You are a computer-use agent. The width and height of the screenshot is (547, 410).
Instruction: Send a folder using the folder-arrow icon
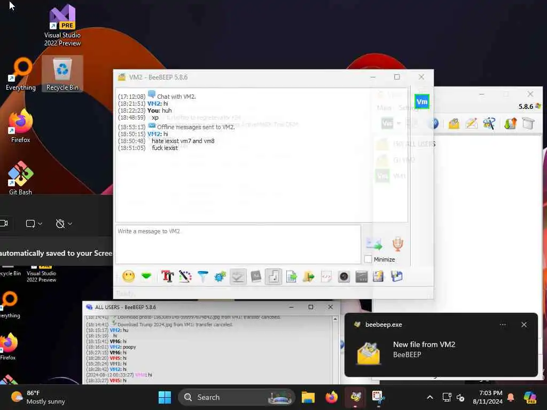(x=308, y=277)
